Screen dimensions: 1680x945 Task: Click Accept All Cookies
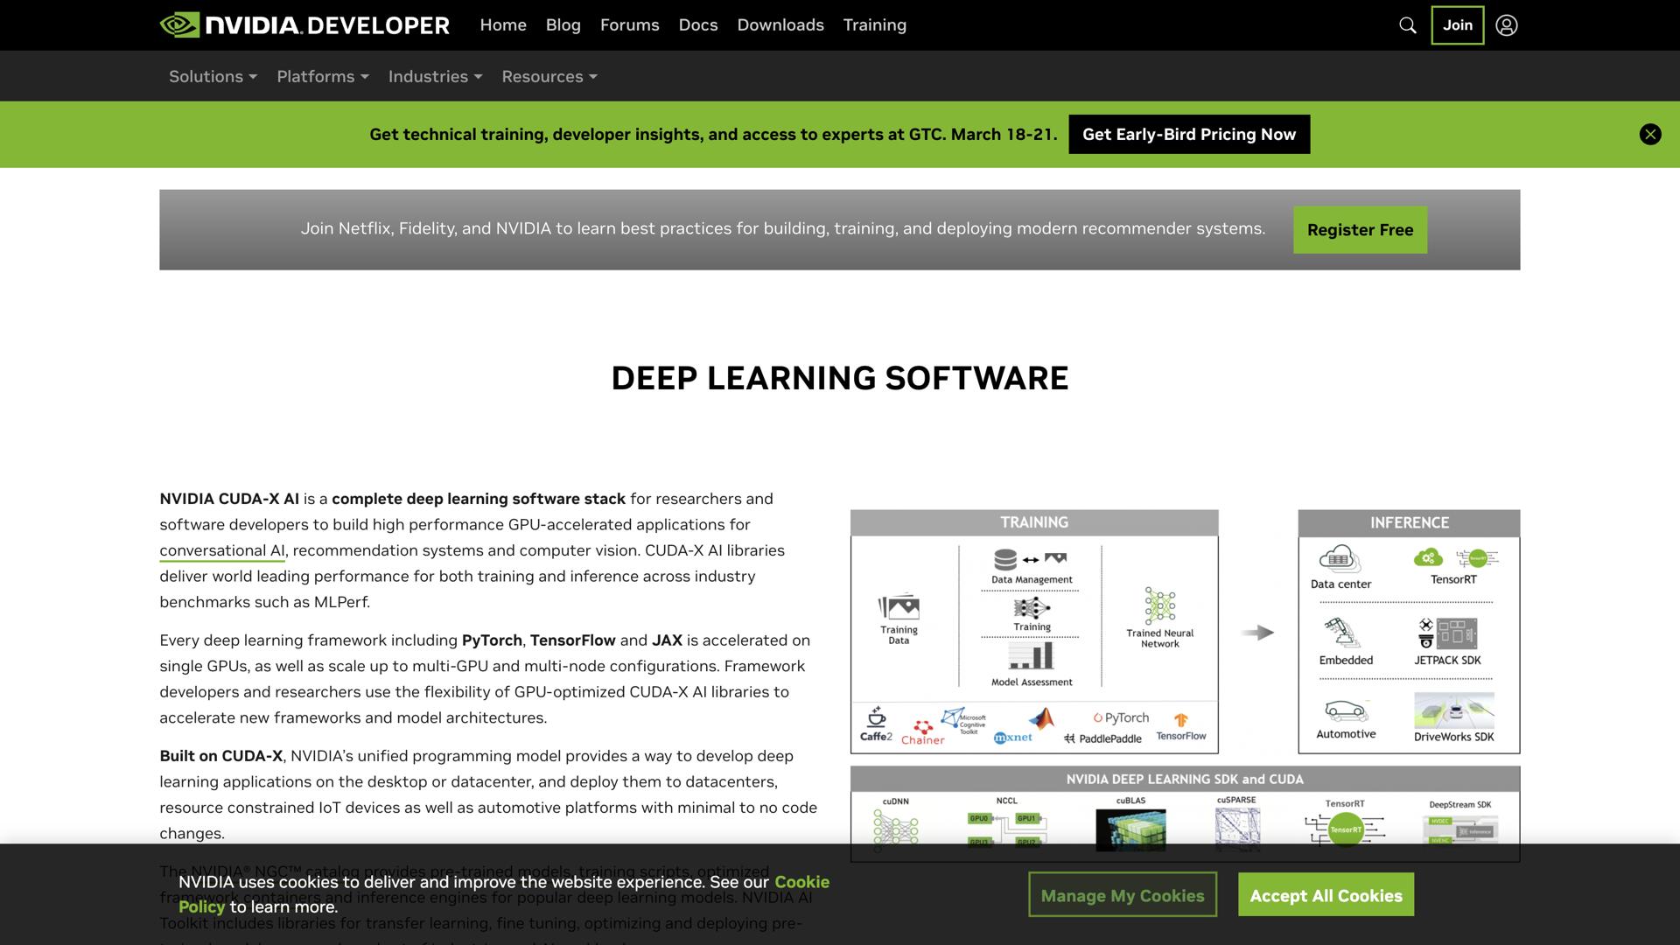click(1326, 894)
